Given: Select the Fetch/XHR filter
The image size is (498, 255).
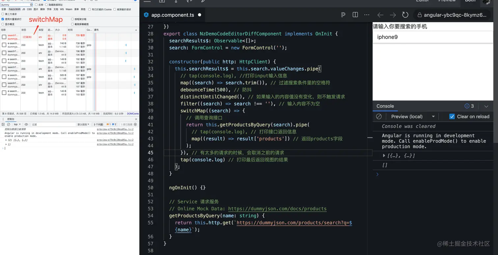Looking at the screenshot, I should point(14,10).
